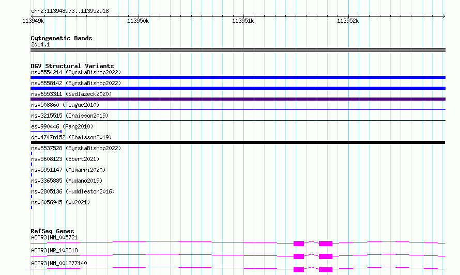Select the thin line below nsv508860

(x=238, y=109)
